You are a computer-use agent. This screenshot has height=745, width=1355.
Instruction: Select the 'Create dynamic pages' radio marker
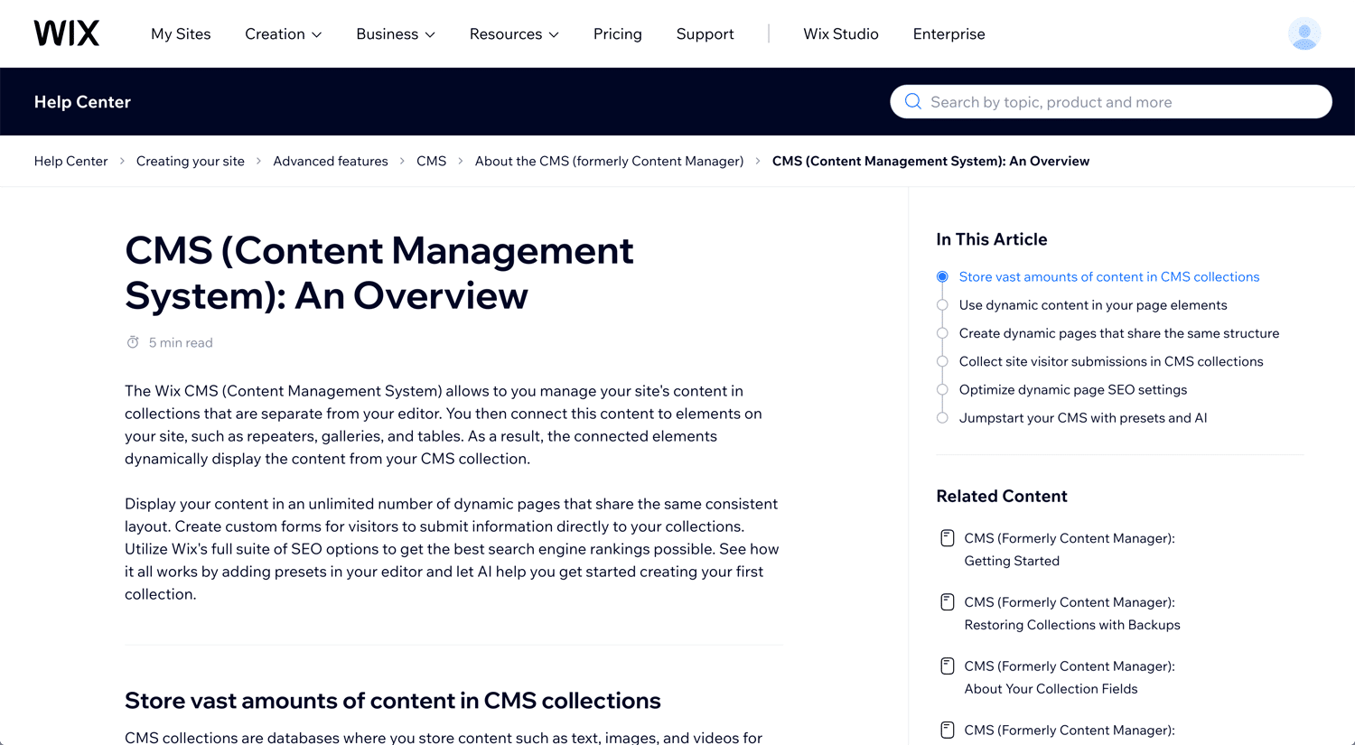(942, 333)
